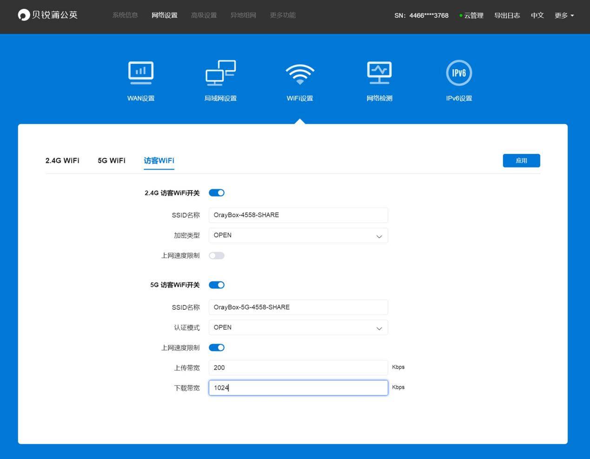This screenshot has height=459, width=590.
Task: Open the 高级设置 menu
Action: tap(204, 15)
